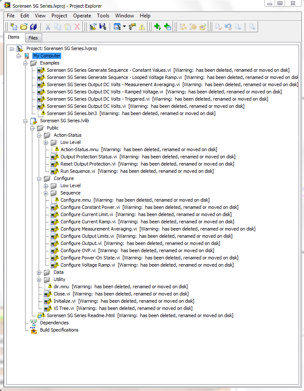Open the Filter Project View dropdown arrow

[x=124, y=26]
